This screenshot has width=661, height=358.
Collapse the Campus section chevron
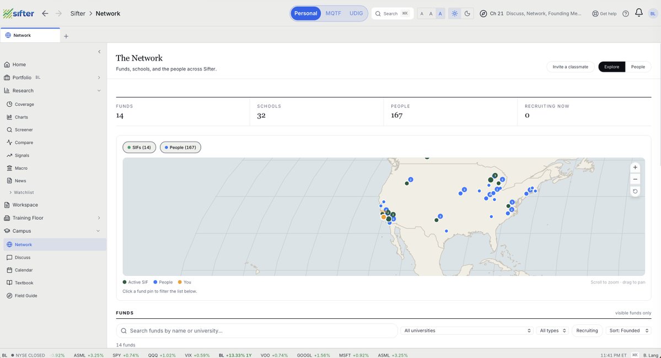[98, 231]
